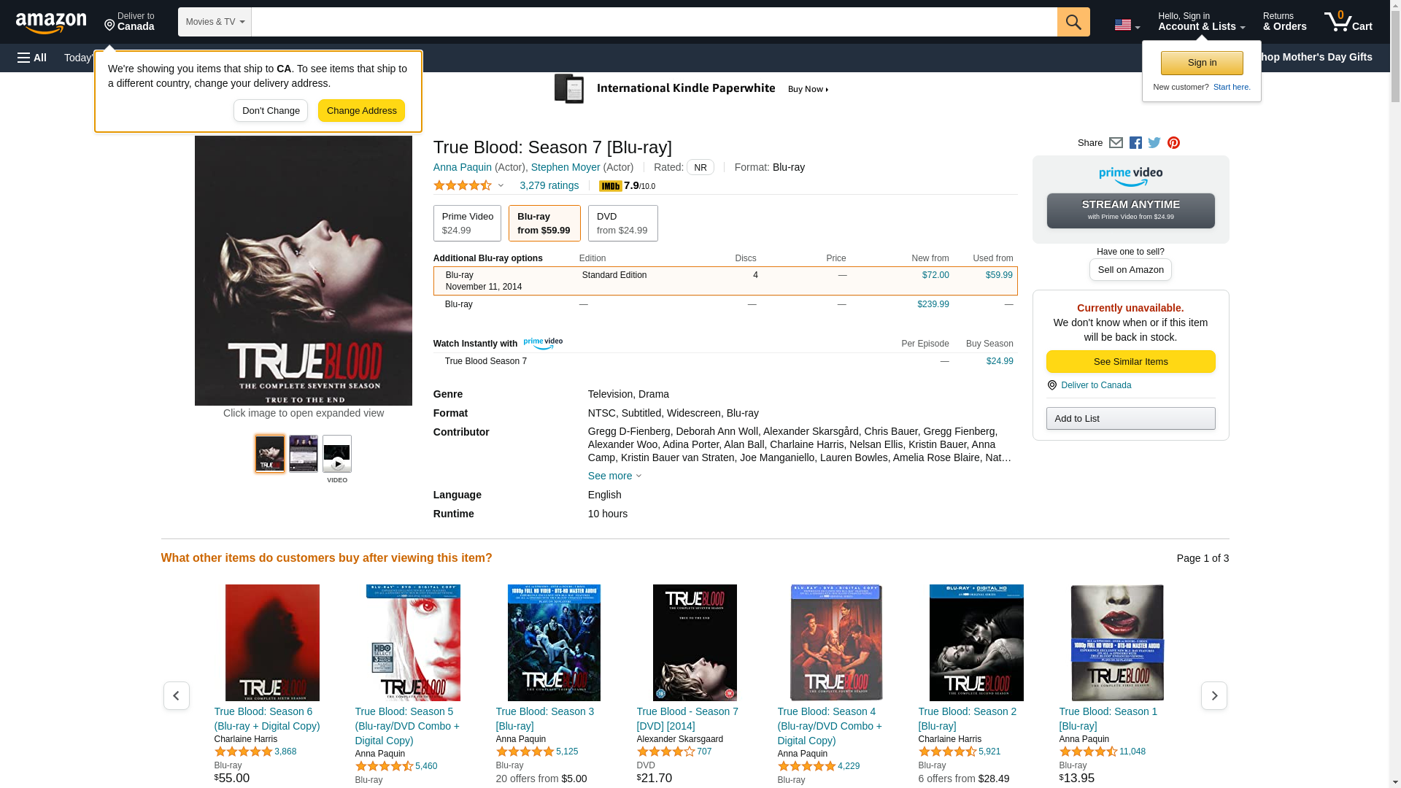Share on Facebook icon
Screen dimensions: 1401x788
click(1135, 143)
